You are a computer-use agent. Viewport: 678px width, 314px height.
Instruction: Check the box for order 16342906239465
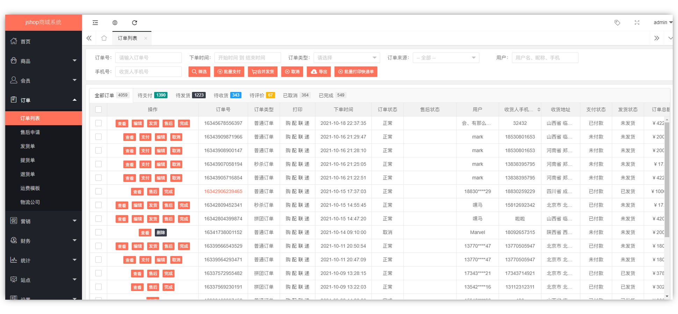click(99, 191)
